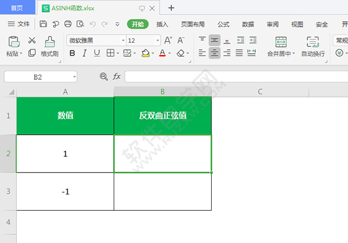Viewport: 348px width, 243px height.
Task: Toggle Italic formatting
Action: 84,53
